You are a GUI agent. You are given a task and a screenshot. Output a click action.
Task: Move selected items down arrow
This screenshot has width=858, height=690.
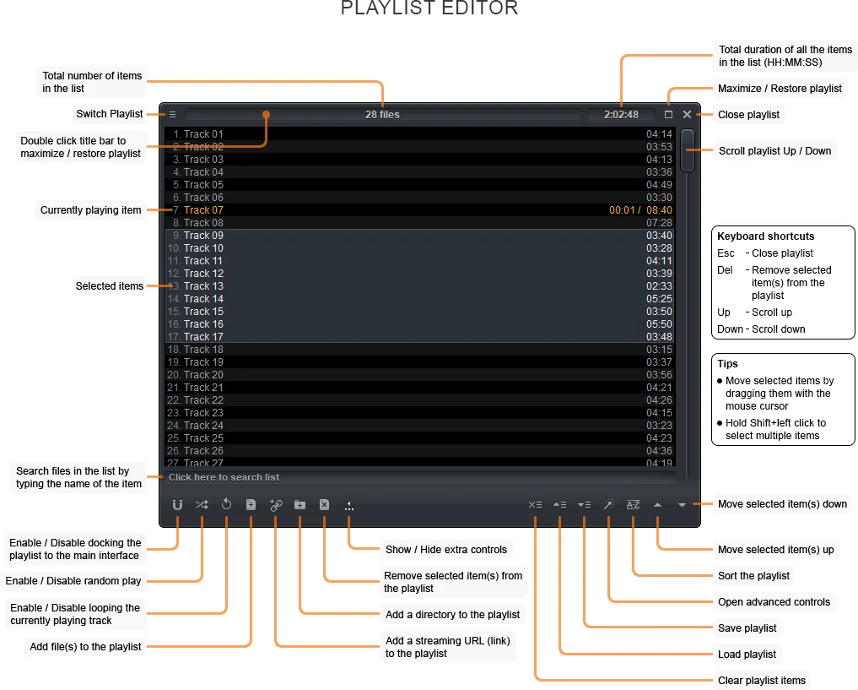click(682, 505)
